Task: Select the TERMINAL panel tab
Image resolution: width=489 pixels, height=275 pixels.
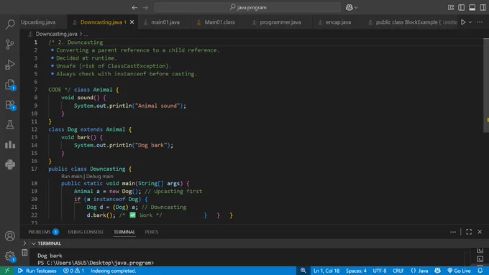Action: click(124, 232)
